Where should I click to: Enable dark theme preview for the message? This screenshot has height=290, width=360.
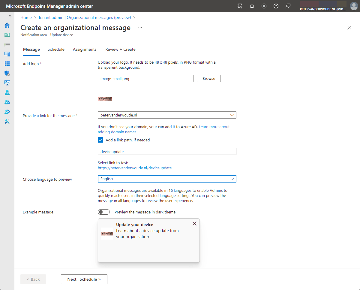tap(104, 212)
